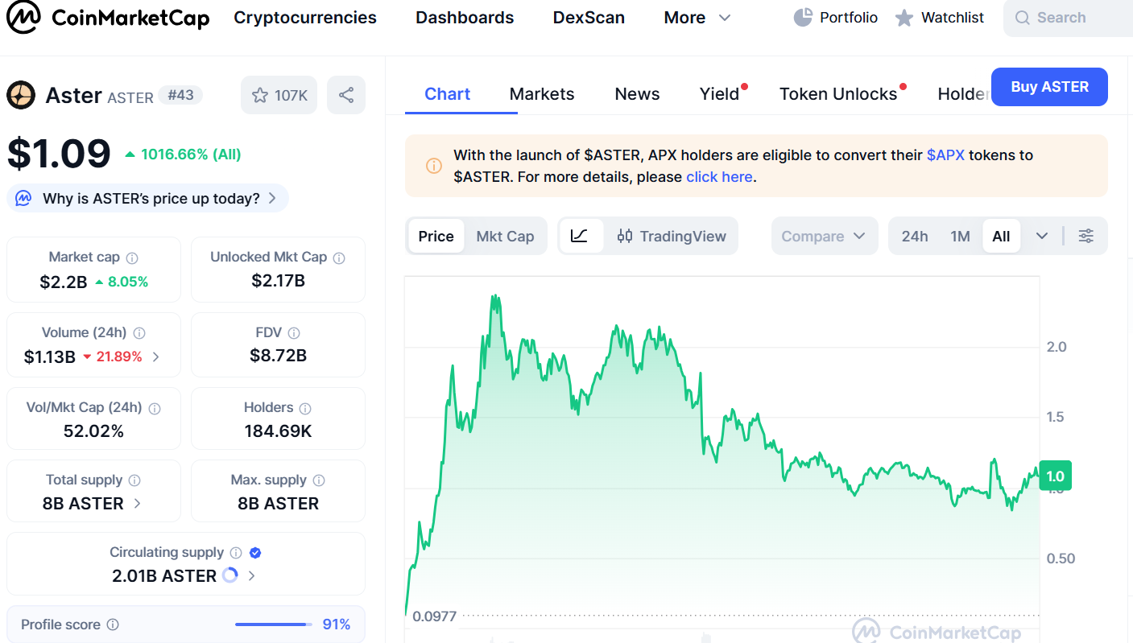
Task: Open the timeframe chevron next to All
Action: click(x=1042, y=236)
